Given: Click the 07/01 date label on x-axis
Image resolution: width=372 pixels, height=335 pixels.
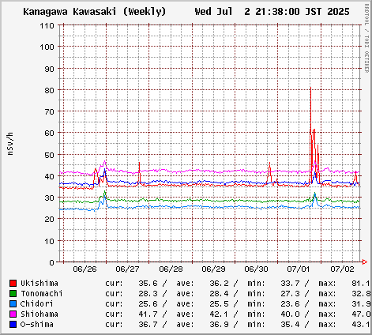Looking at the screenshot, I should click(299, 269).
